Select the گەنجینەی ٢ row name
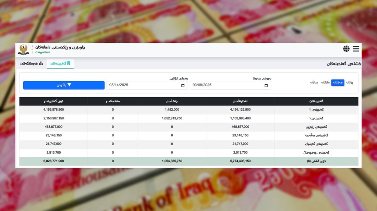This screenshot has height=211, width=377. click(316, 110)
